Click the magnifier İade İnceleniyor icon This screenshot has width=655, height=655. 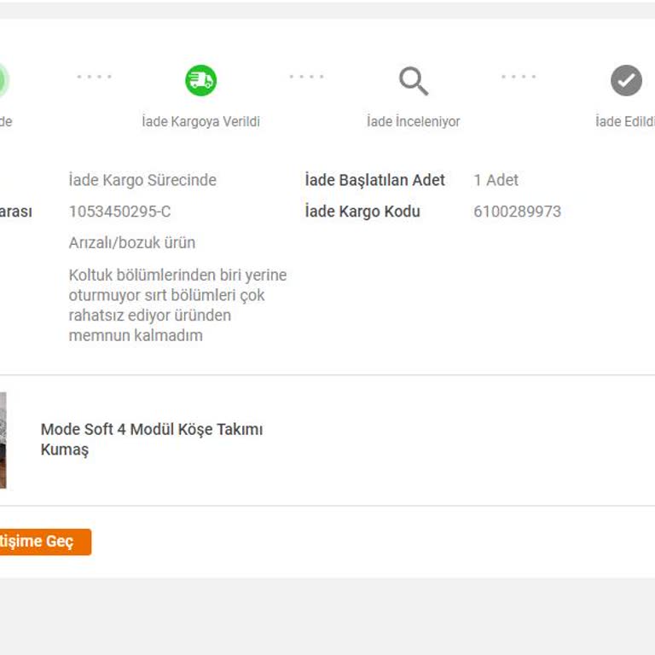[x=414, y=81]
